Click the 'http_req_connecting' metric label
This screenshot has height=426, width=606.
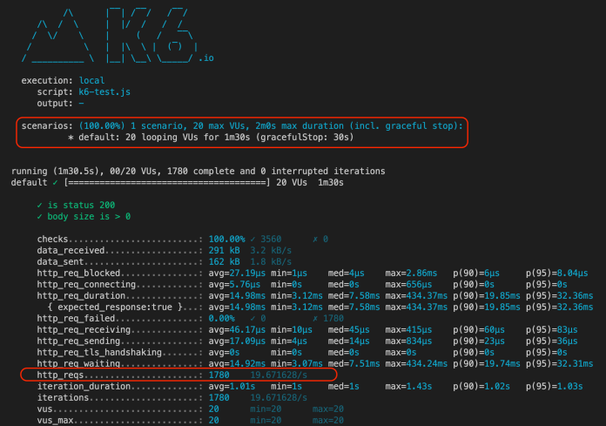(86, 285)
